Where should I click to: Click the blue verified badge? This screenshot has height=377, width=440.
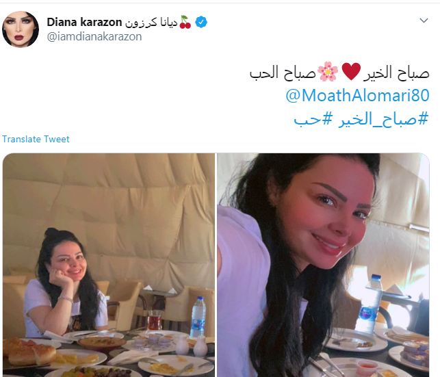click(x=201, y=22)
